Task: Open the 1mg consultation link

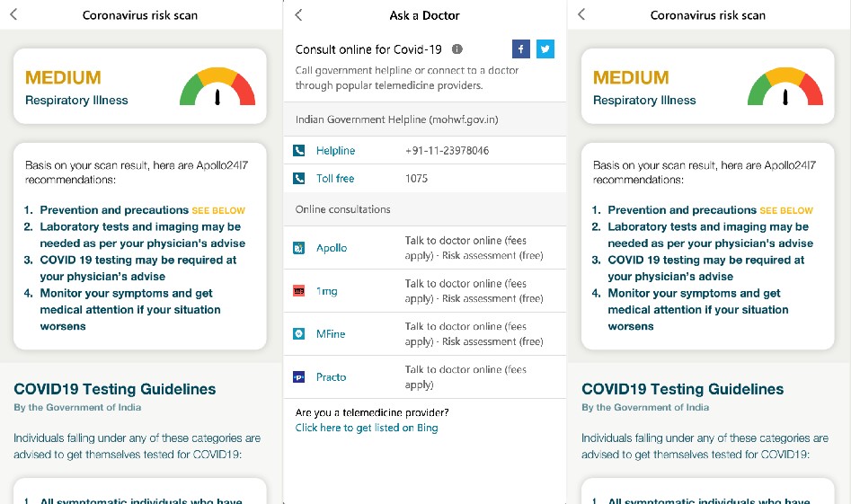Action: [x=327, y=291]
